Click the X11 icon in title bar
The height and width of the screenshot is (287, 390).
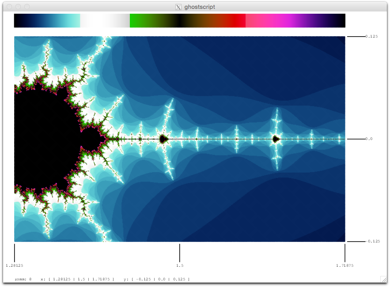tap(178, 7)
